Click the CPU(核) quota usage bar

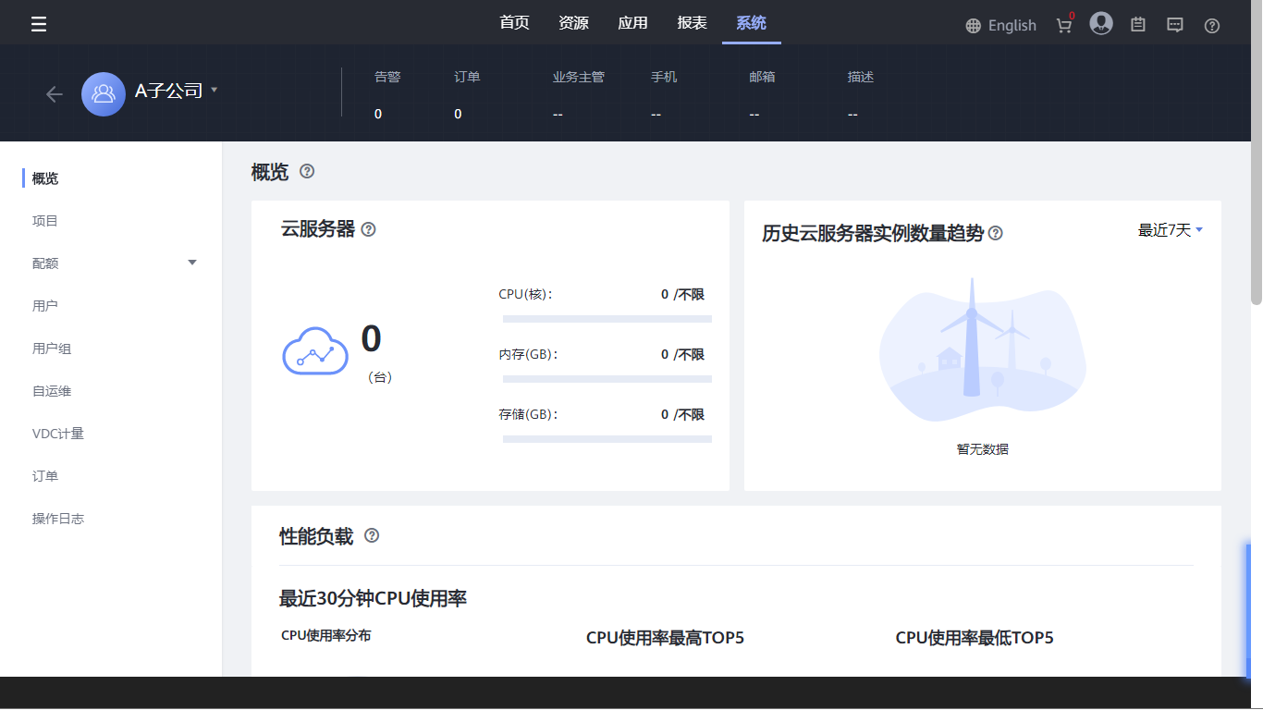pyautogui.click(x=607, y=319)
